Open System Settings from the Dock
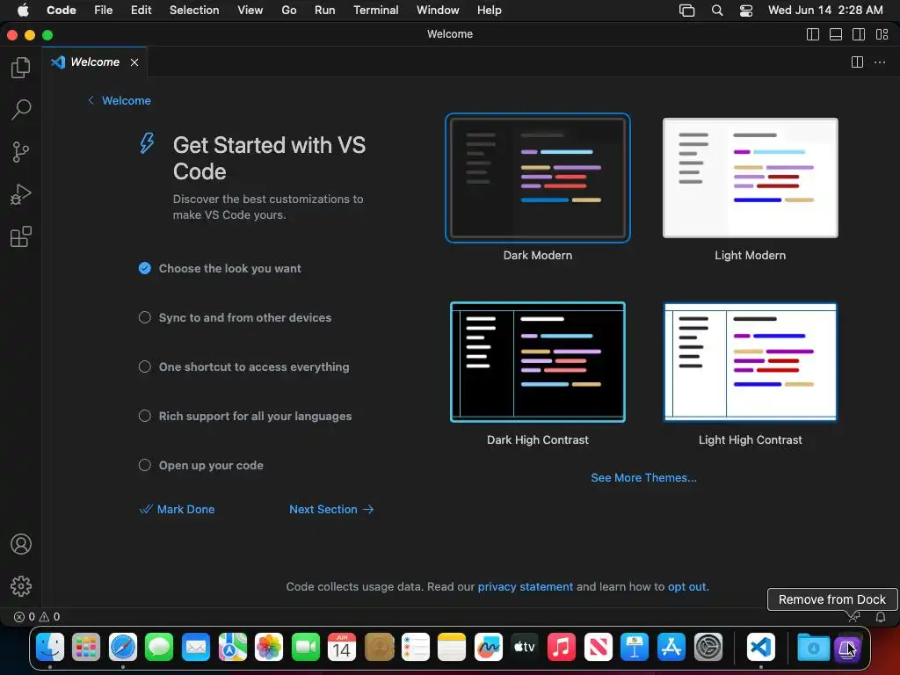900x675 pixels. coord(708,648)
